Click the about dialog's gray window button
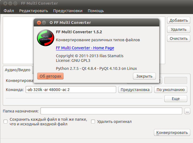 (x=44, y=23)
